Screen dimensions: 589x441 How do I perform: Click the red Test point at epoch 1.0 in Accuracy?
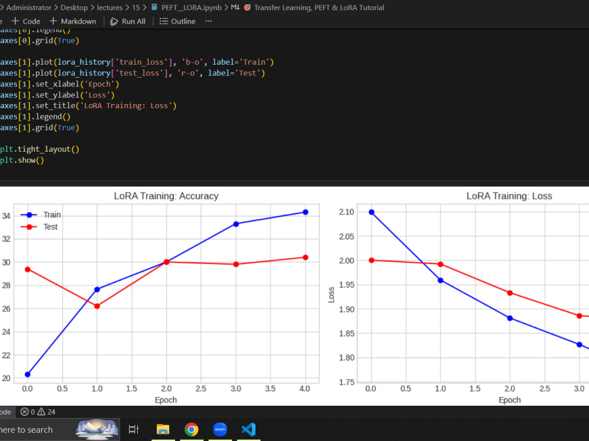[x=97, y=306]
